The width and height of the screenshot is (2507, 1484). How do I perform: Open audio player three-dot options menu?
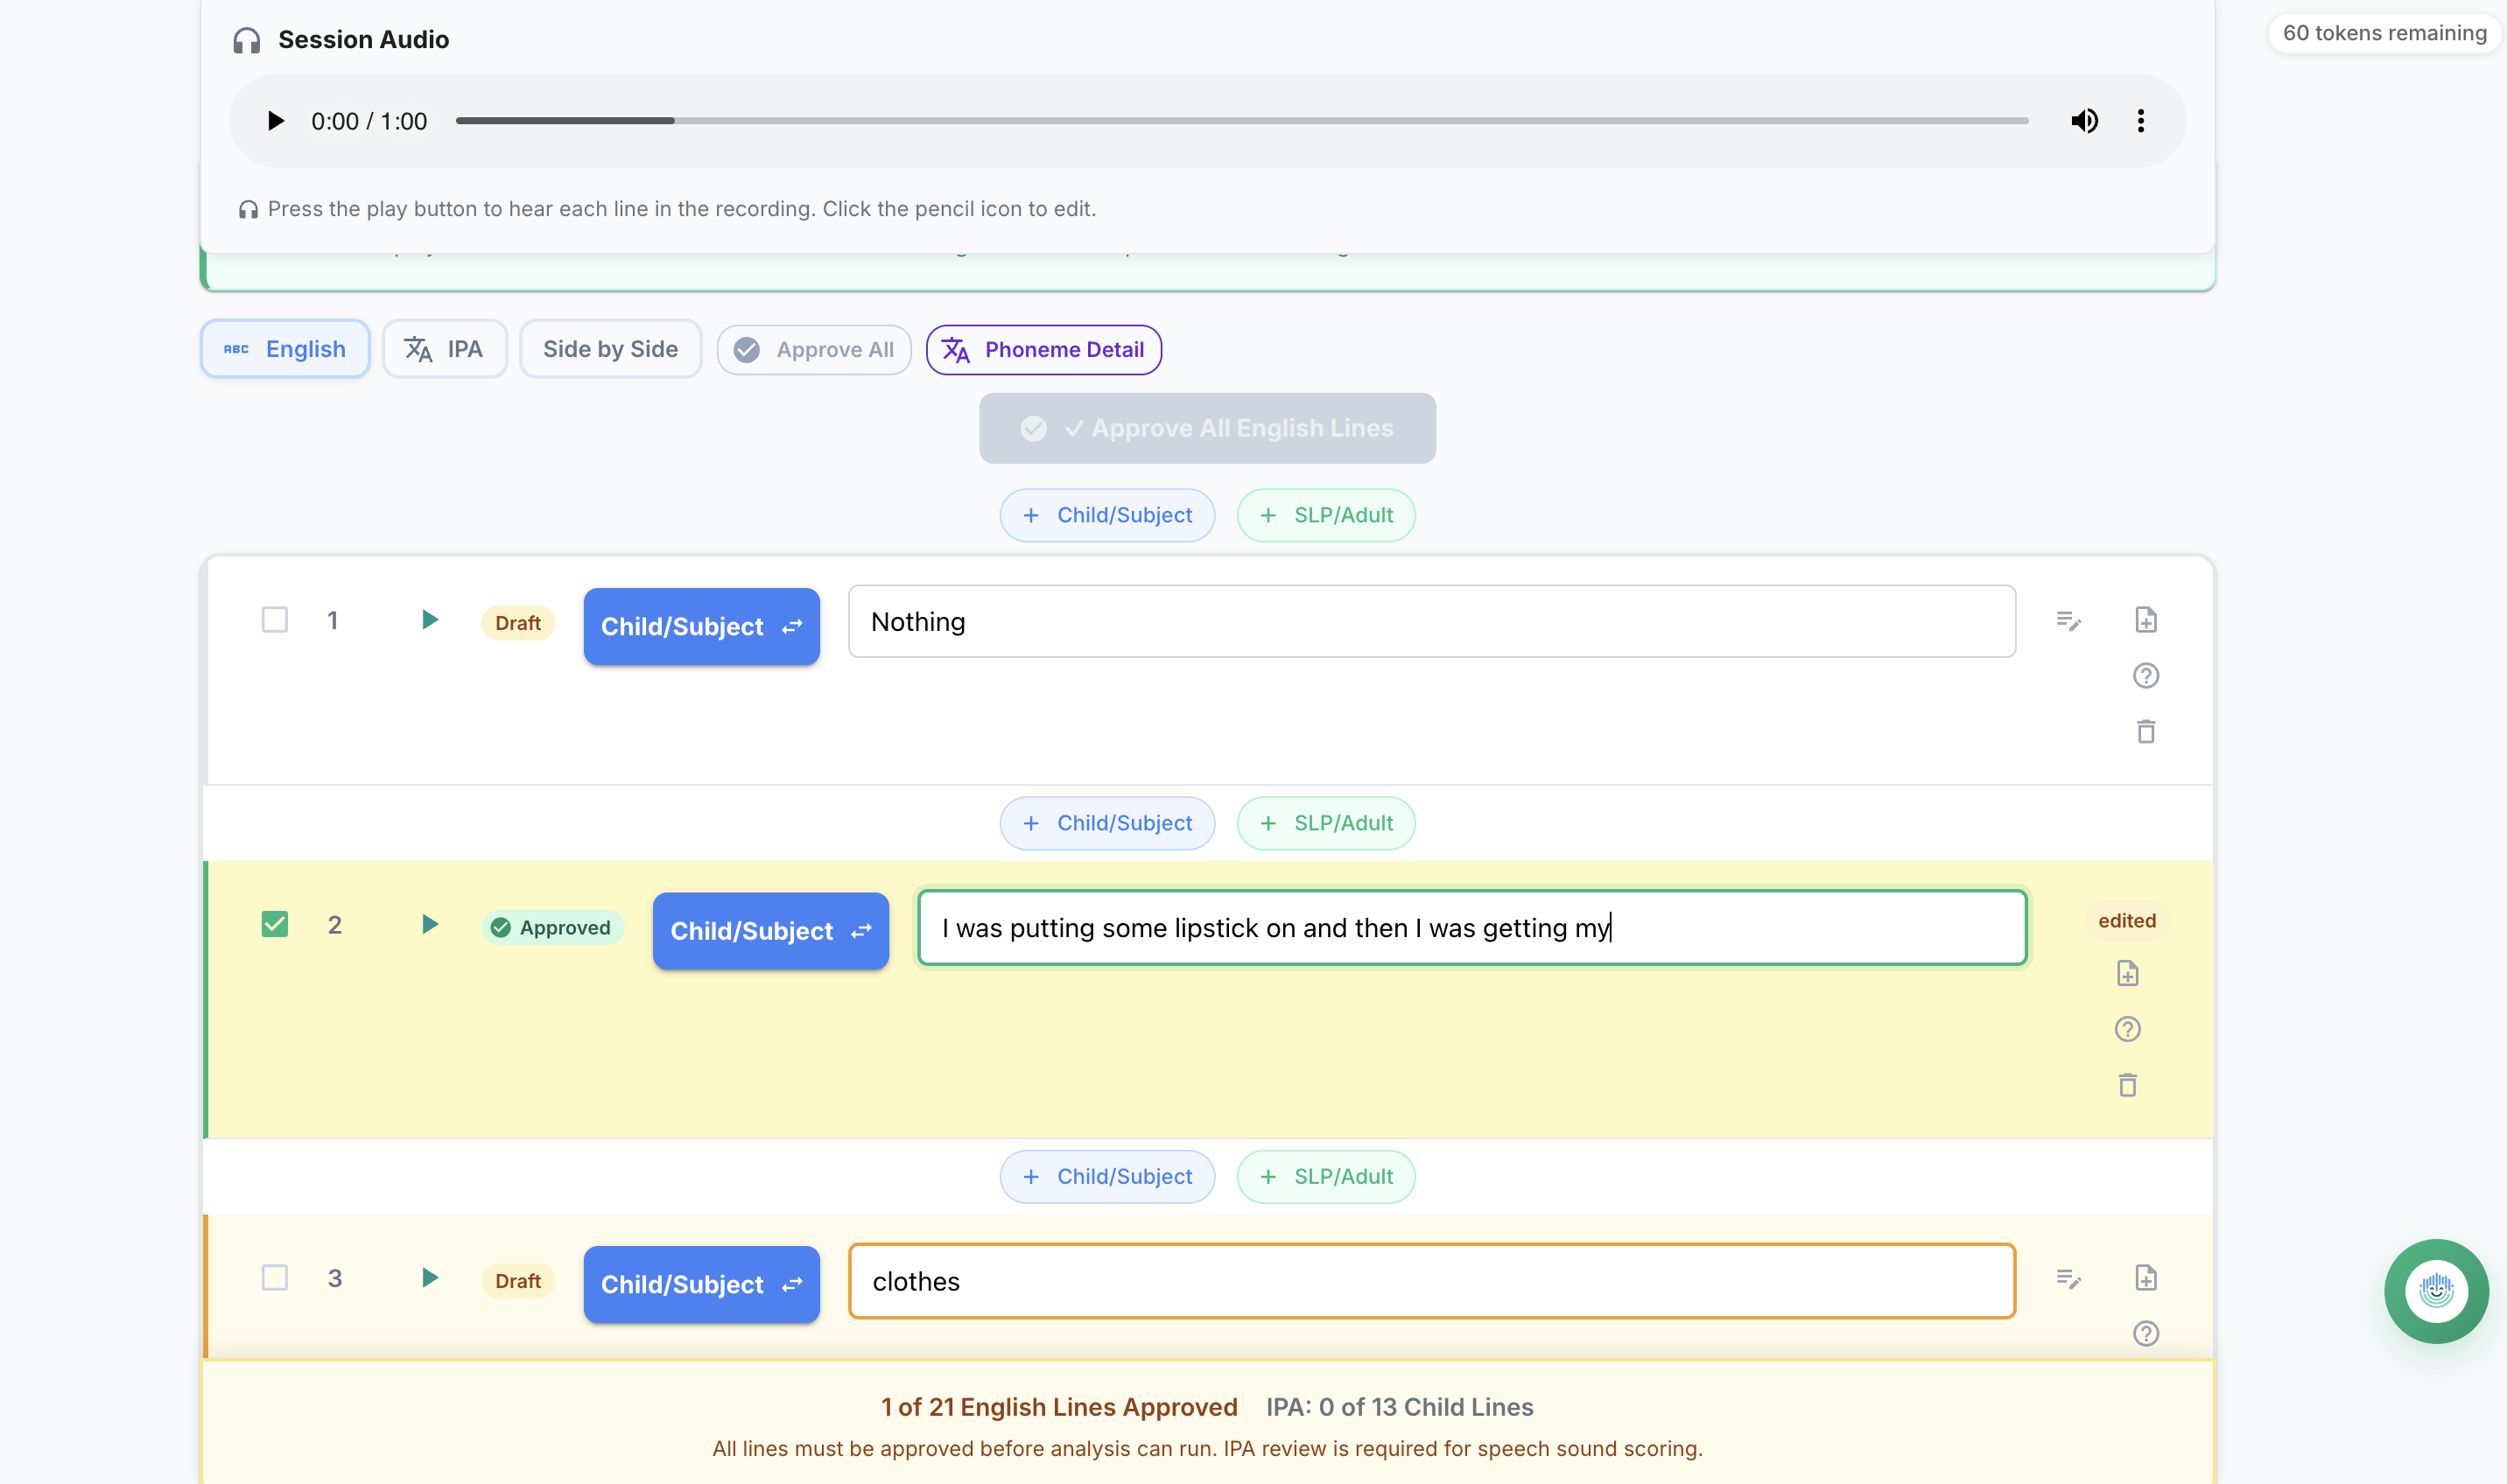[2141, 121]
